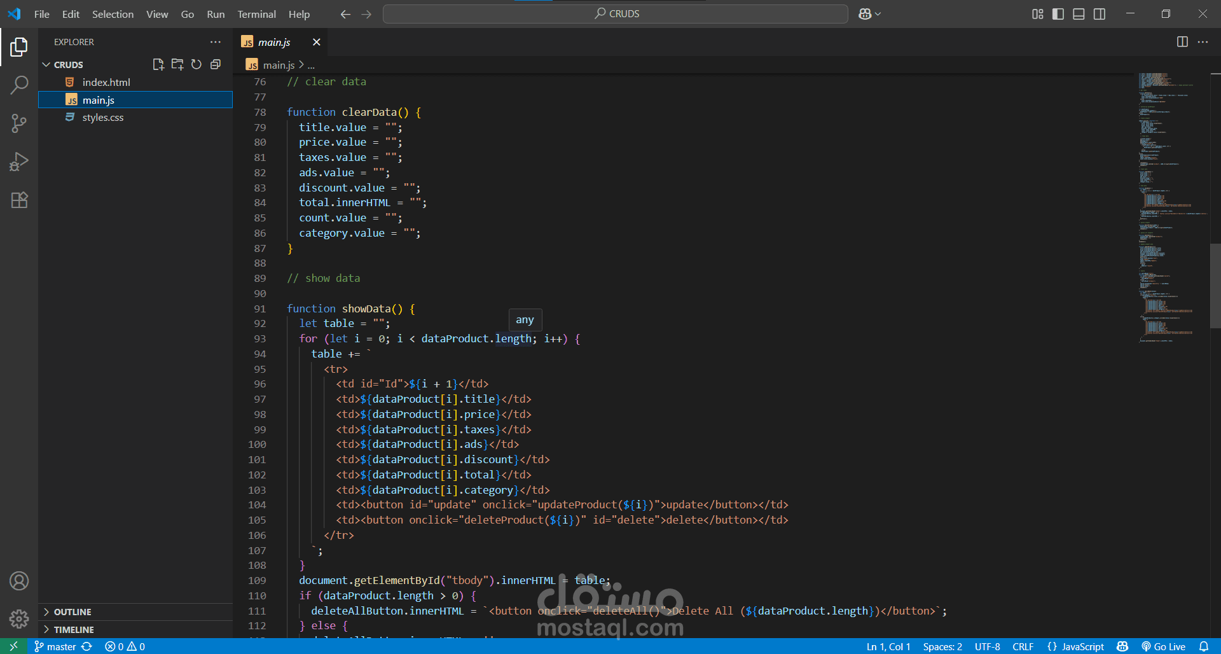Open the Selection menu
The width and height of the screenshot is (1221, 654).
(113, 14)
